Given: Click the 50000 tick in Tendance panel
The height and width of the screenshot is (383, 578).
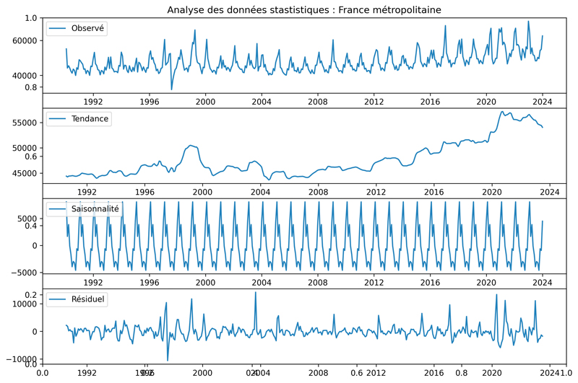Looking at the screenshot, I should 25,148.
